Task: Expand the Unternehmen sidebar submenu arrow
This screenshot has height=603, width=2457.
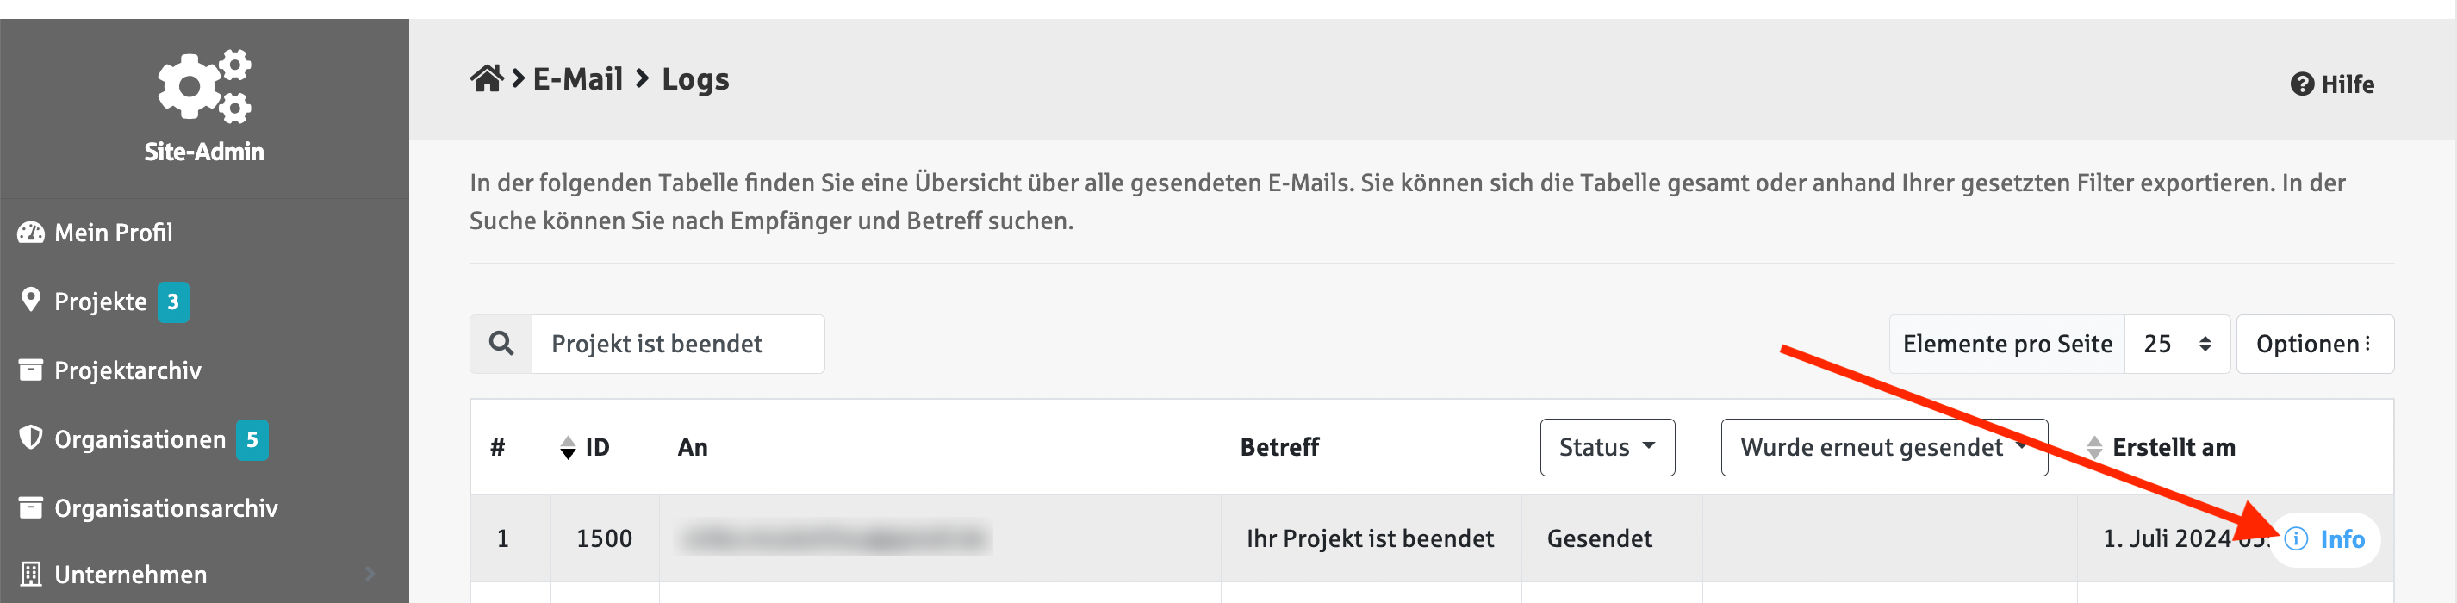Action: (370, 575)
